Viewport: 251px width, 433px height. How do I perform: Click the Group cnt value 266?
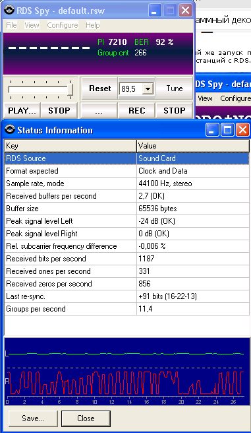[140, 53]
